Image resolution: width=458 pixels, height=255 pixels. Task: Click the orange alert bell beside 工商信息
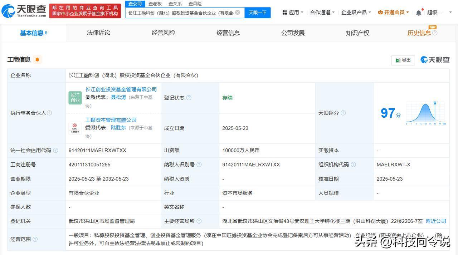37,59
